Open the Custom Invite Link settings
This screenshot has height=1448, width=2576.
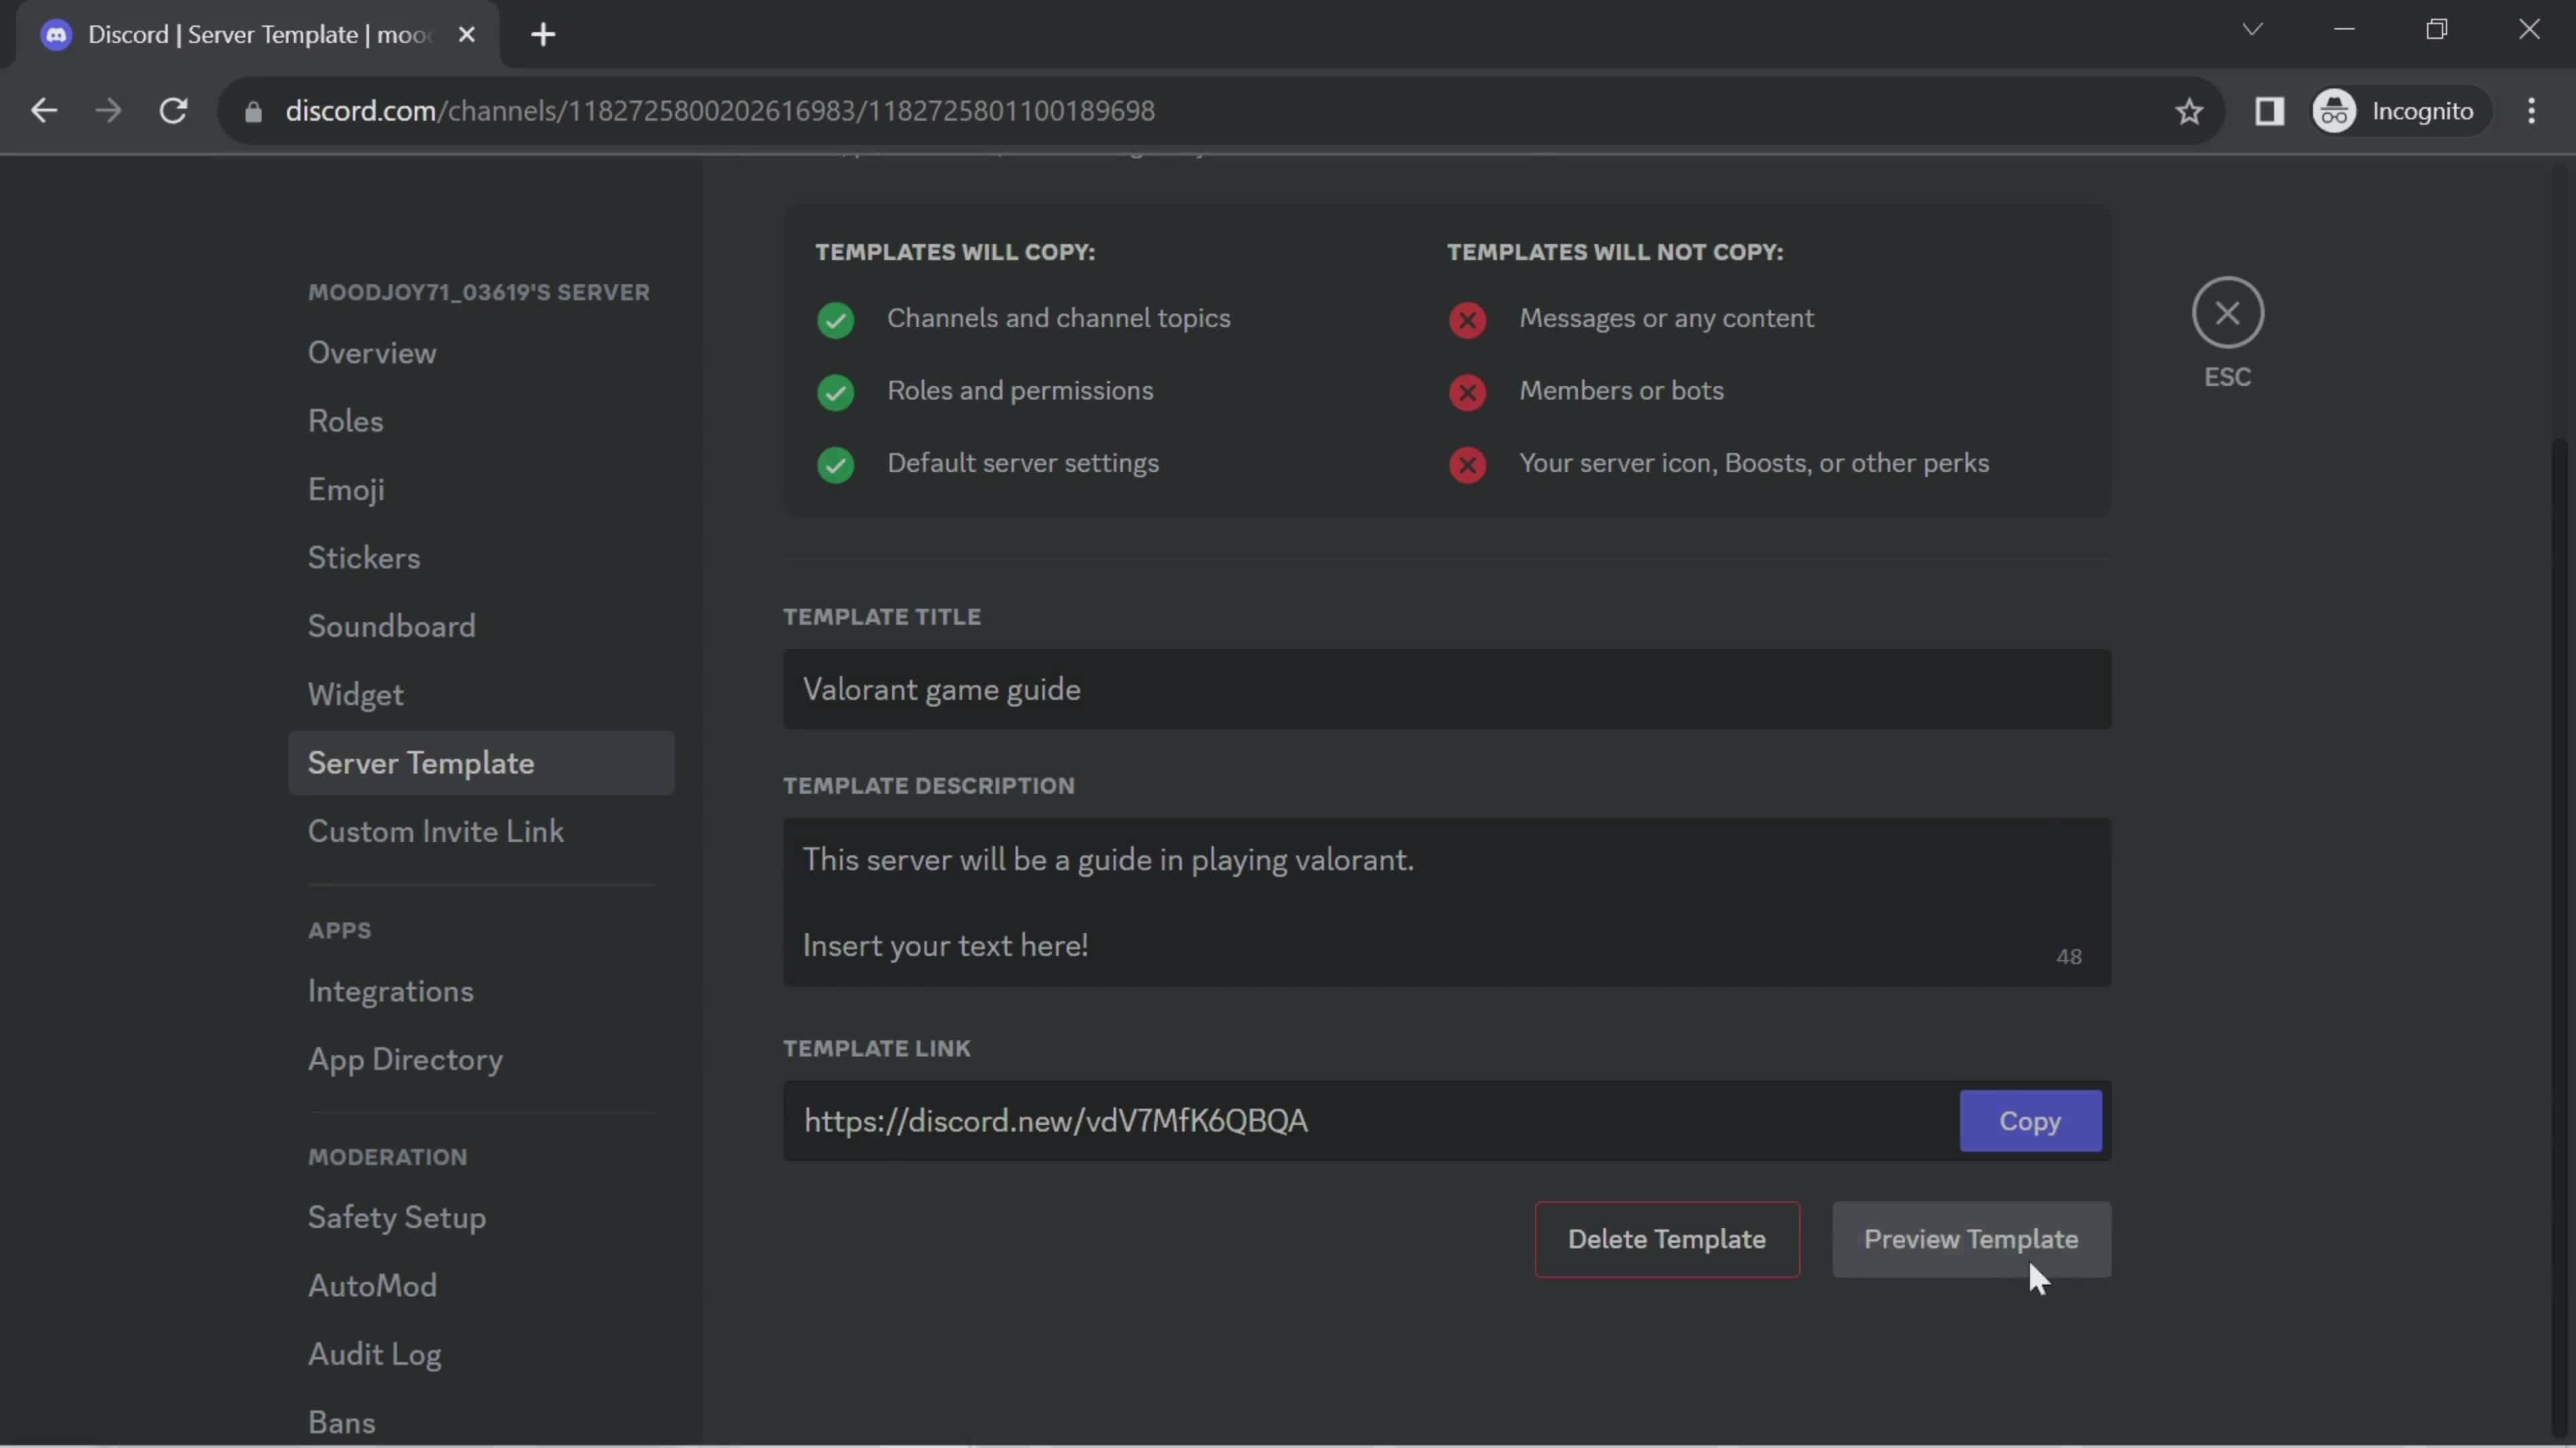(x=435, y=833)
